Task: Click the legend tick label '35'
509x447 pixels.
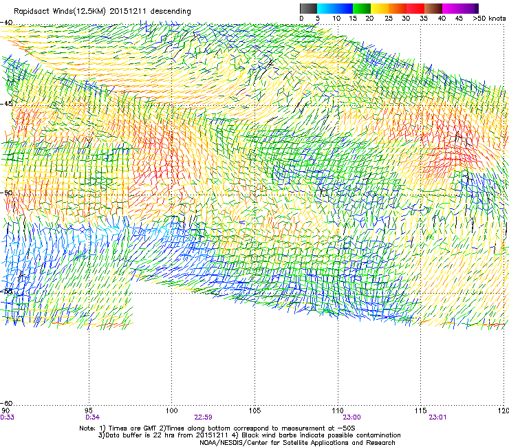Action: coord(424,19)
